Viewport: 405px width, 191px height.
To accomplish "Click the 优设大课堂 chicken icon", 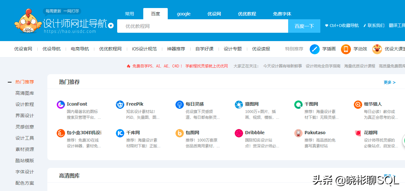I will click(377, 49).
